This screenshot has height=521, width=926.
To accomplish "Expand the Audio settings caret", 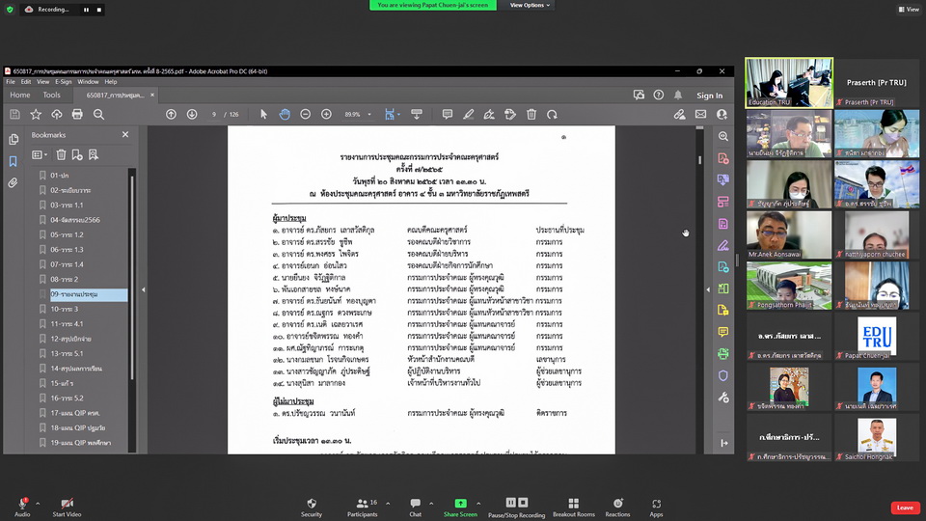I will coord(38,504).
